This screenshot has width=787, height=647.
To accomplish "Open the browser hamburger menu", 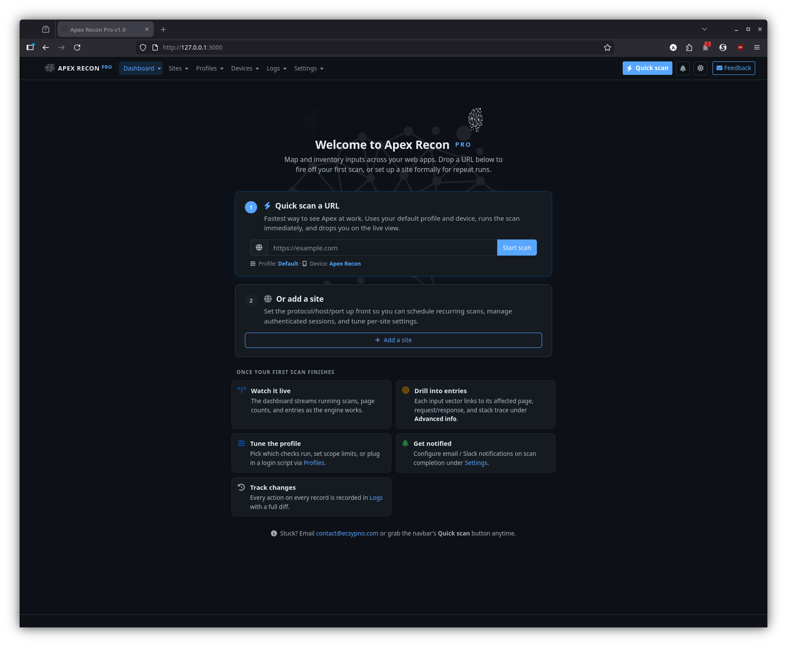I will pos(757,47).
